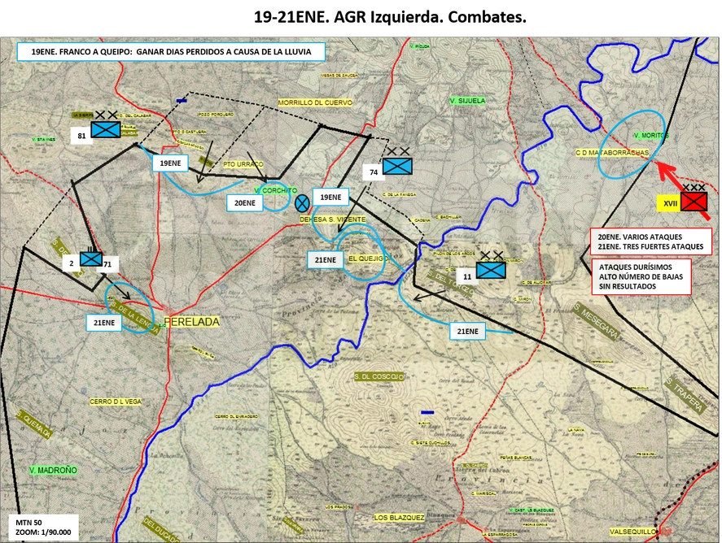Select the 21ENE label left of Perelada

pyautogui.click(x=104, y=323)
